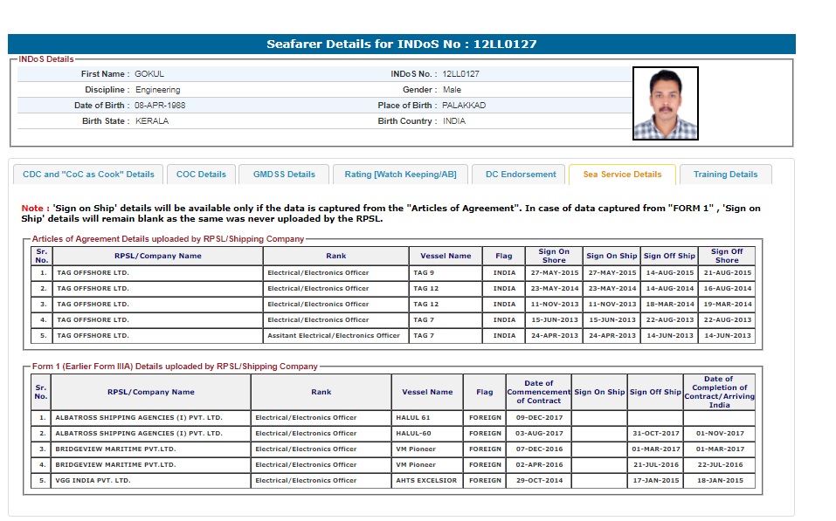Switch to the COC Details tab
Screen dimensions: 836x521
(x=201, y=175)
